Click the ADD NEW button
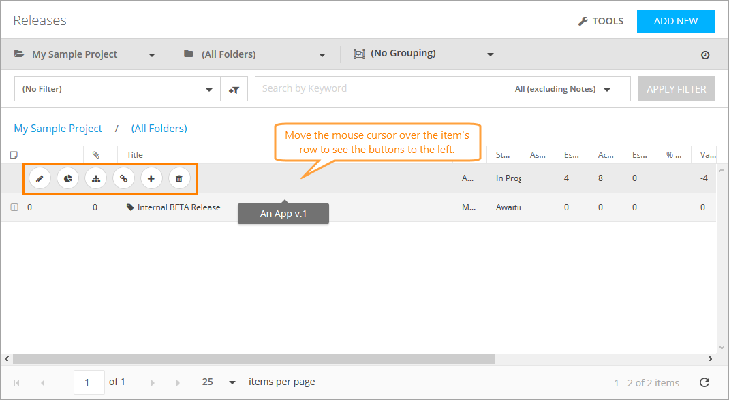 pyautogui.click(x=675, y=21)
